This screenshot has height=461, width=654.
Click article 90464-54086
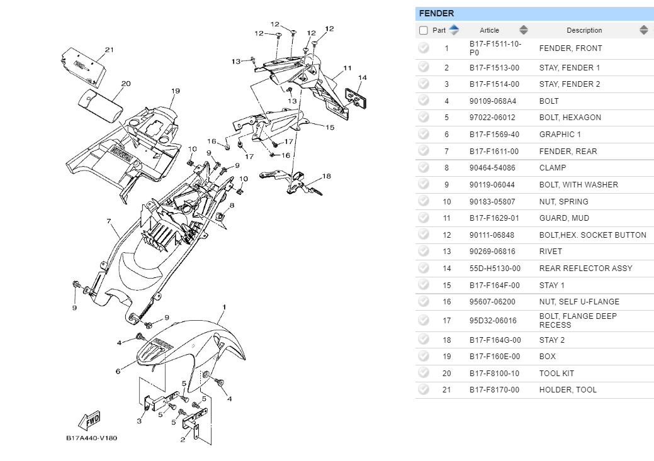pyautogui.click(x=492, y=167)
